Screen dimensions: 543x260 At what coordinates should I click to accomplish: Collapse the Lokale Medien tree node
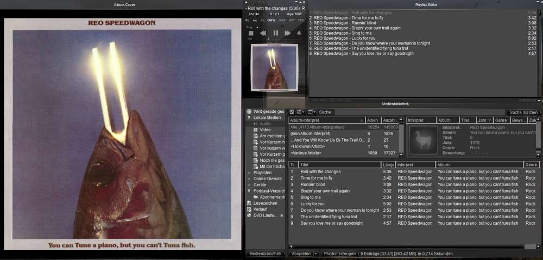249,117
